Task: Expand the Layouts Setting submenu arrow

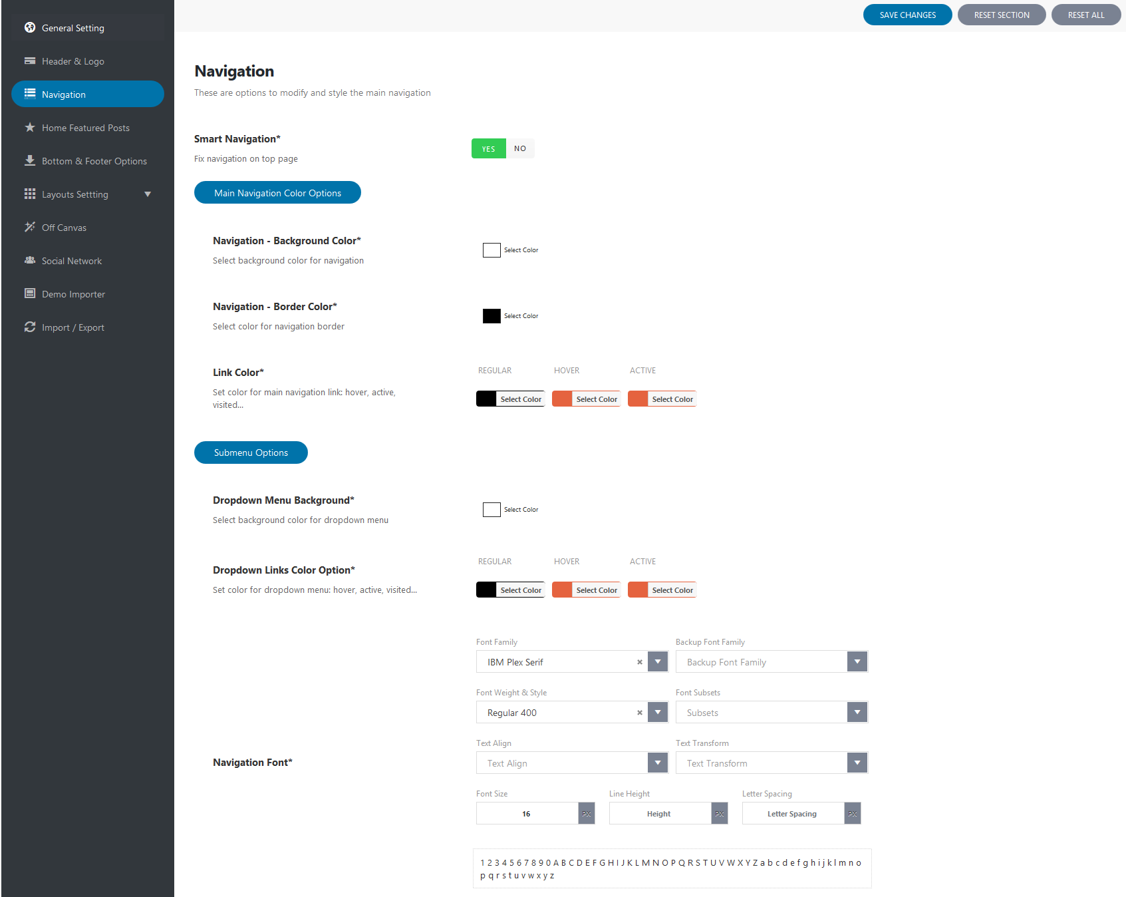Action: coord(148,194)
